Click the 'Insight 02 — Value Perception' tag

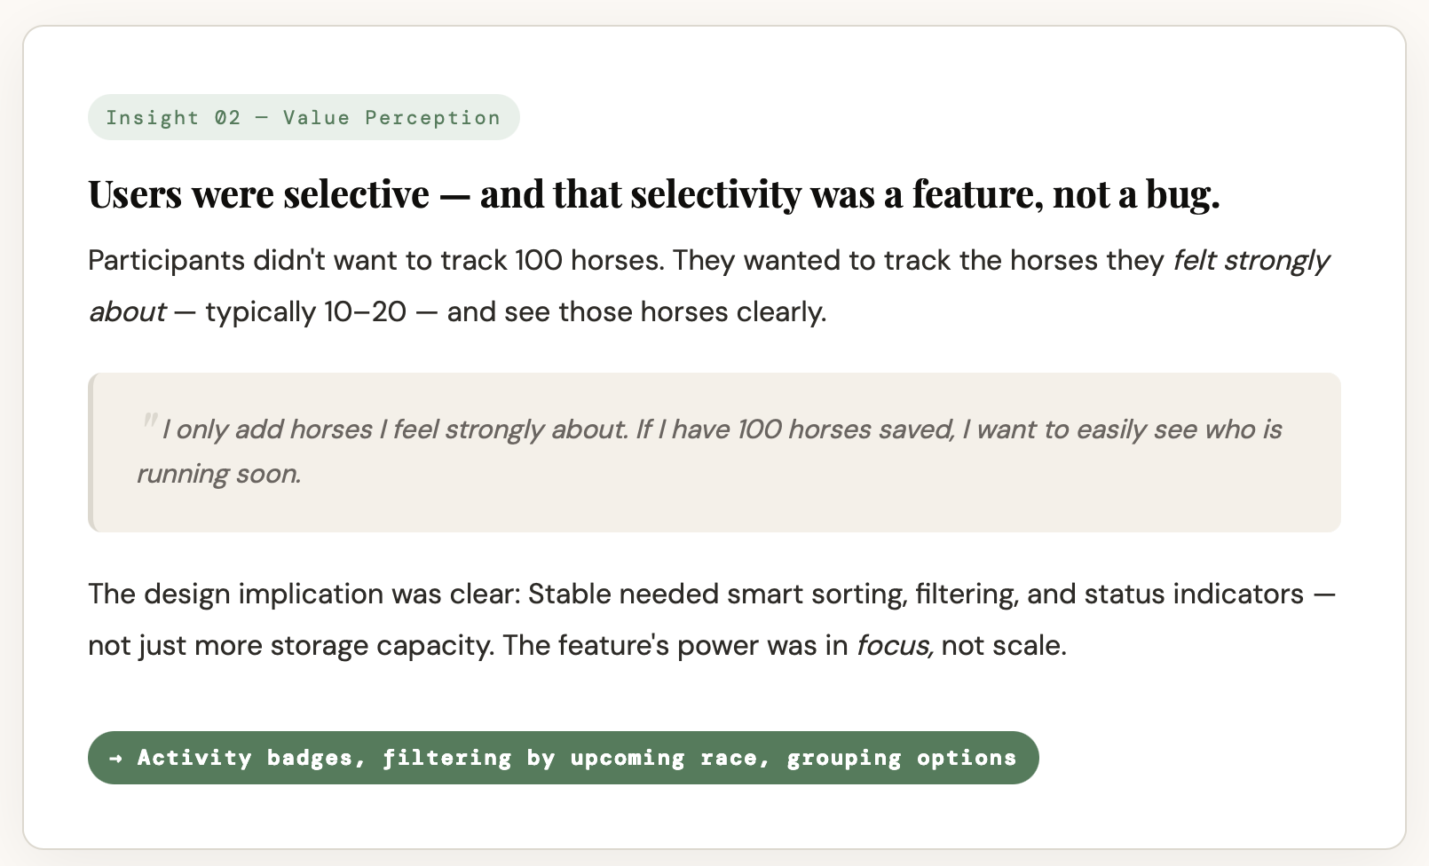pos(303,117)
